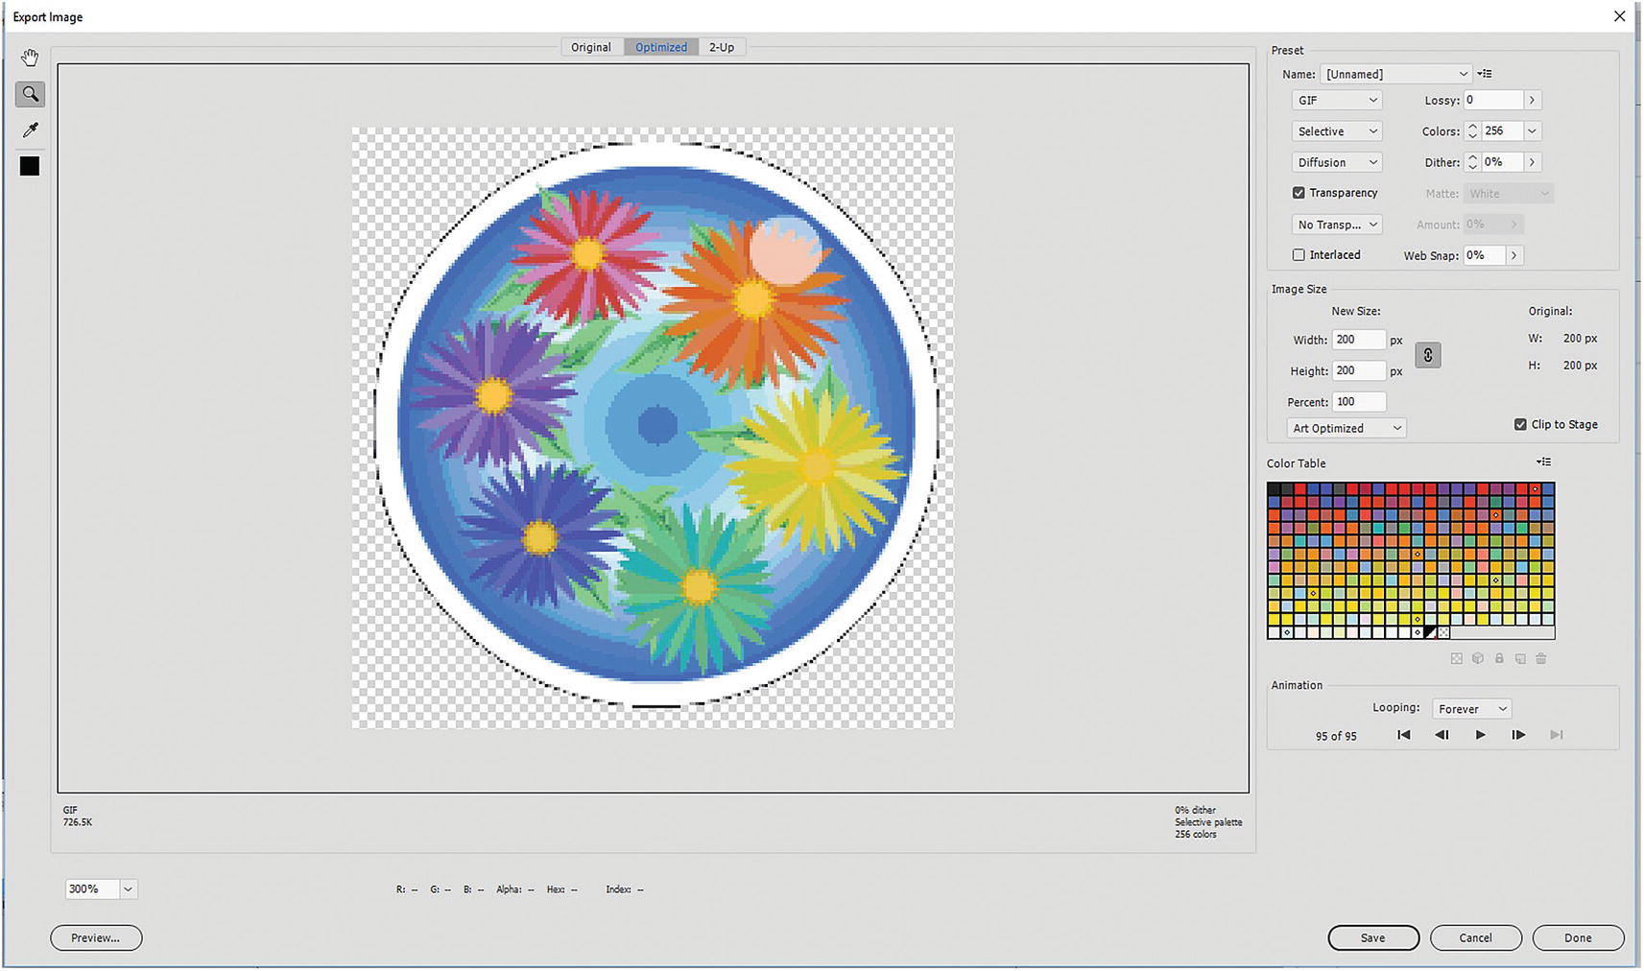Select the Eyedropper tool
The width and height of the screenshot is (1644, 971).
coord(30,130)
